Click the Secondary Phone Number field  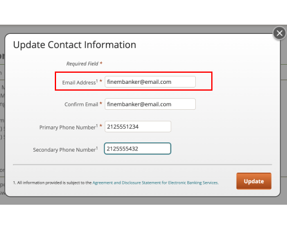tap(137, 149)
